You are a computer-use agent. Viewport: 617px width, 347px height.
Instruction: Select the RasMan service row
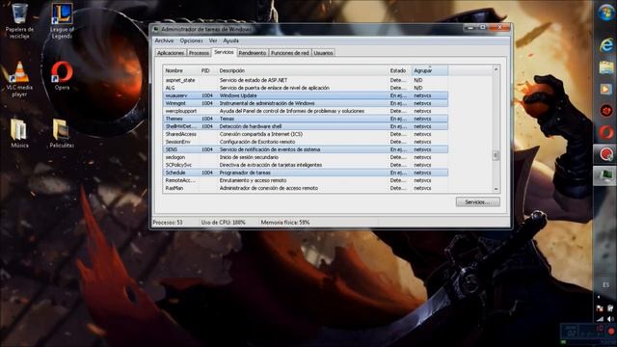306,188
